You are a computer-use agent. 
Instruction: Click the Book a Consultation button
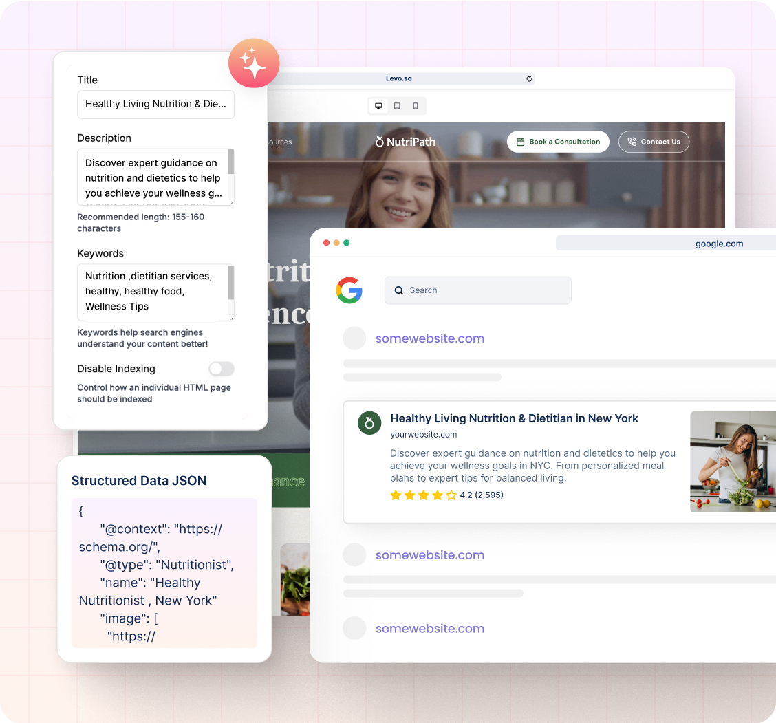(x=558, y=142)
